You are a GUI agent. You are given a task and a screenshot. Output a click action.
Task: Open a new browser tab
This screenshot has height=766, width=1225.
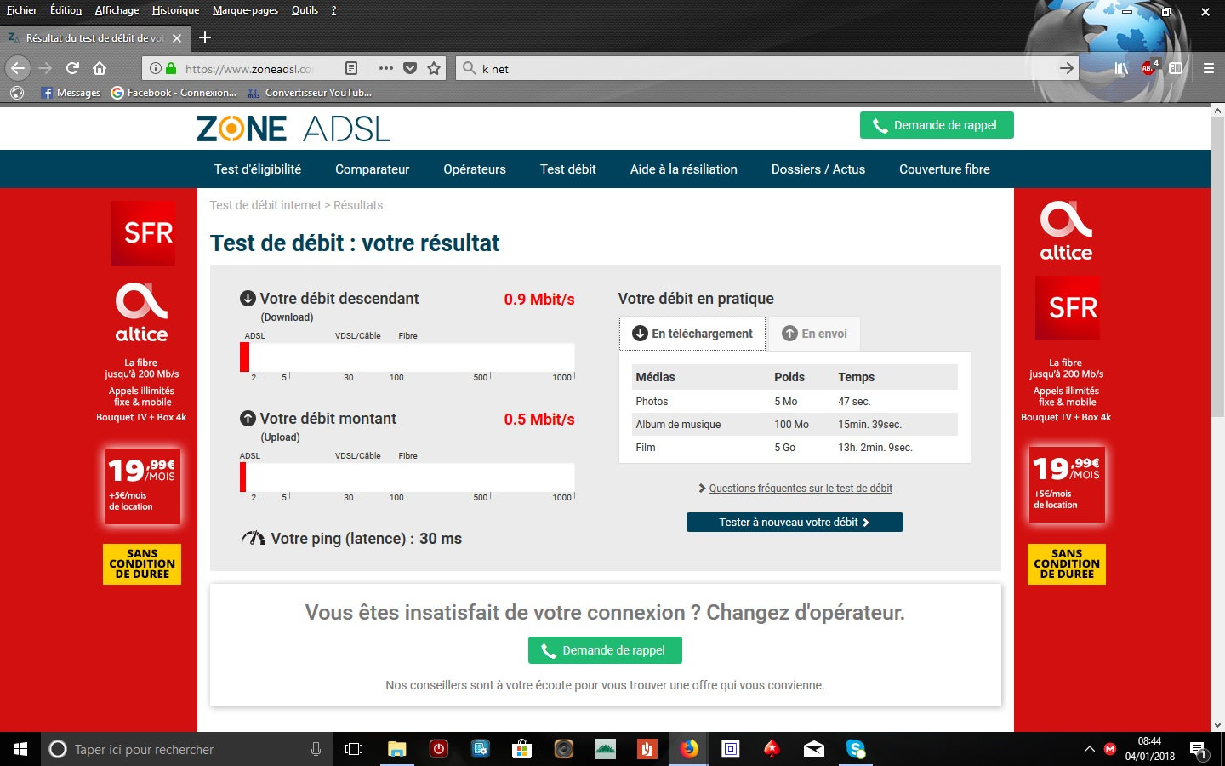point(204,37)
